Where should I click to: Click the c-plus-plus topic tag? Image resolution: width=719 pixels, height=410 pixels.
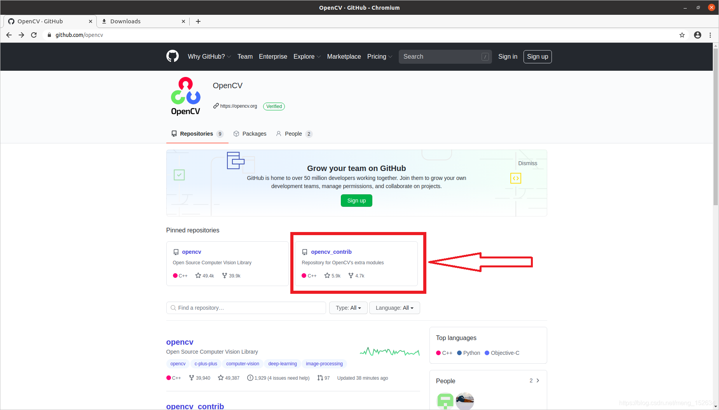point(206,364)
